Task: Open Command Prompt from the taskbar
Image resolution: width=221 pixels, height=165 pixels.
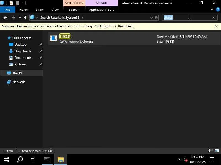Action: coord(47,159)
